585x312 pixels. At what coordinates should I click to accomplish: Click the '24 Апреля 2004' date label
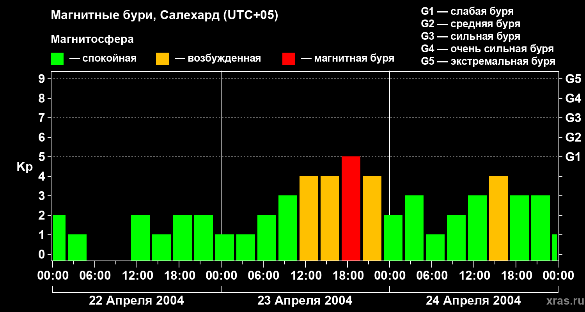(473, 301)
